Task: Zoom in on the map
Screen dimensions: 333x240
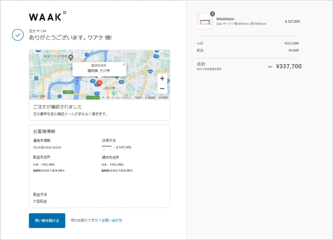Action: pyautogui.click(x=162, y=79)
